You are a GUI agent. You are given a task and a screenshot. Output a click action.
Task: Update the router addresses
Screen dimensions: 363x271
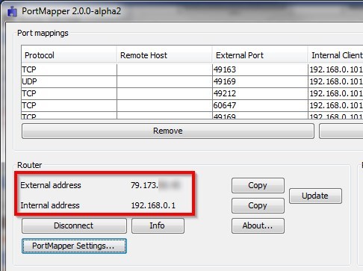[315, 196]
